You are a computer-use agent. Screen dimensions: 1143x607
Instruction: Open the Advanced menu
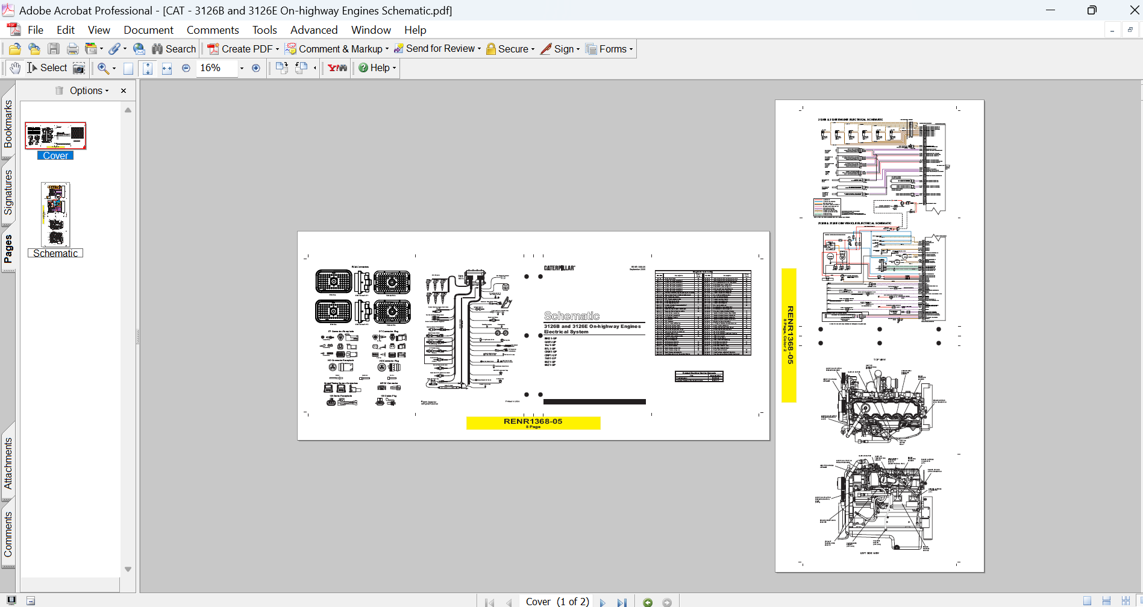314,30
